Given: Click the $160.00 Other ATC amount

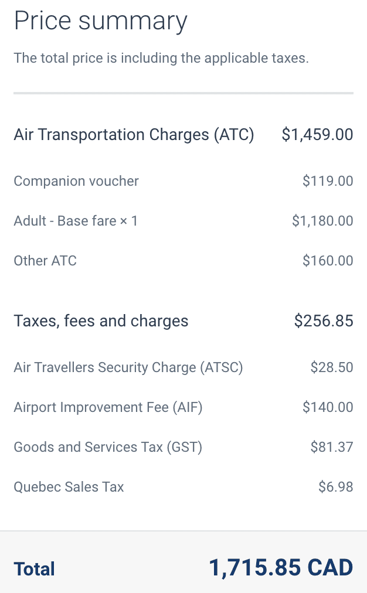Looking at the screenshot, I should (x=328, y=261).
